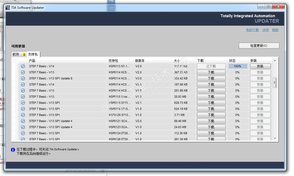294x176 pixels.
Task: Download the HSP0119 S715 package
Action: 211,109
